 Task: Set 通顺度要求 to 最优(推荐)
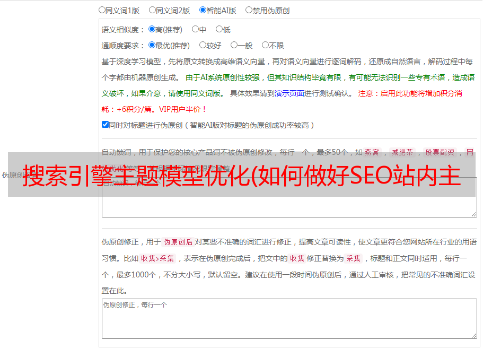pyautogui.click(x=152, y=45)
